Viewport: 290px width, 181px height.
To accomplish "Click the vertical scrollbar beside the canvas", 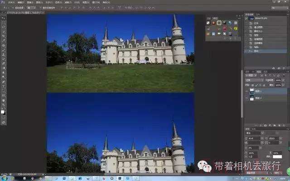I will click(242, 94).
